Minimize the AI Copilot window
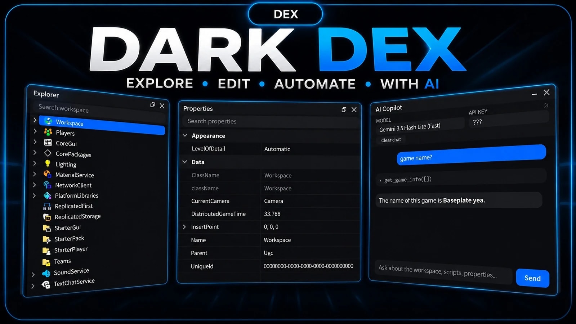The height and width of the screenshot is (324, 576). point(535,94)
